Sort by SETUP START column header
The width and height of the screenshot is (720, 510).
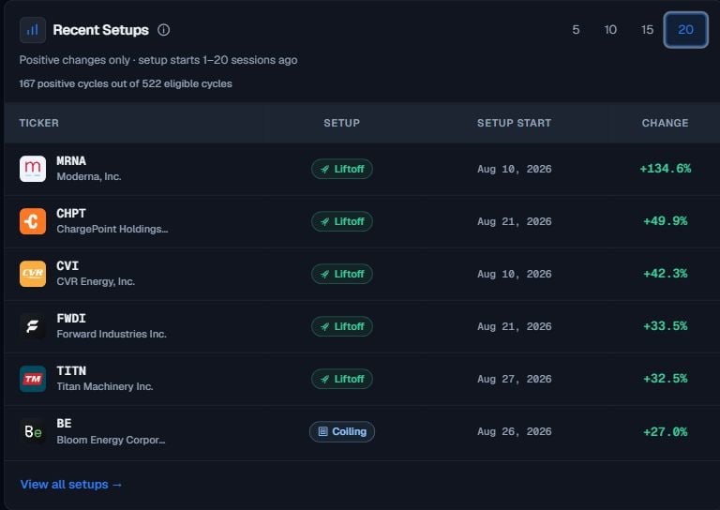[515, 123]
